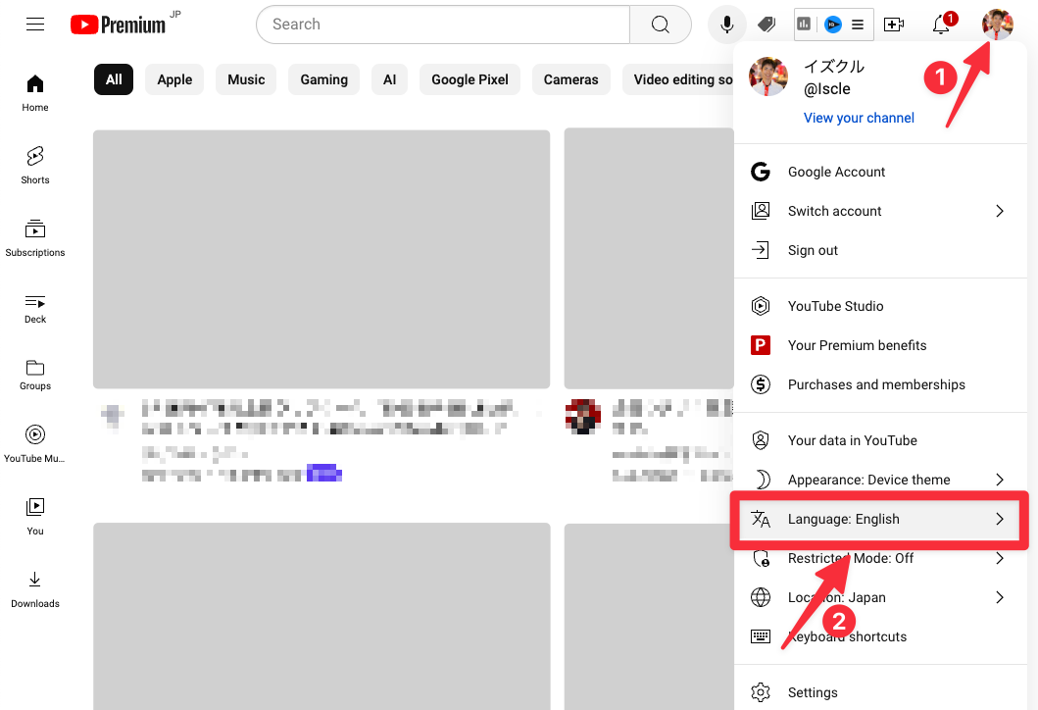Viewport: 1038px width, 710px height.
Task: Click the dollar sign purchases icon
Action: (761, 384)
